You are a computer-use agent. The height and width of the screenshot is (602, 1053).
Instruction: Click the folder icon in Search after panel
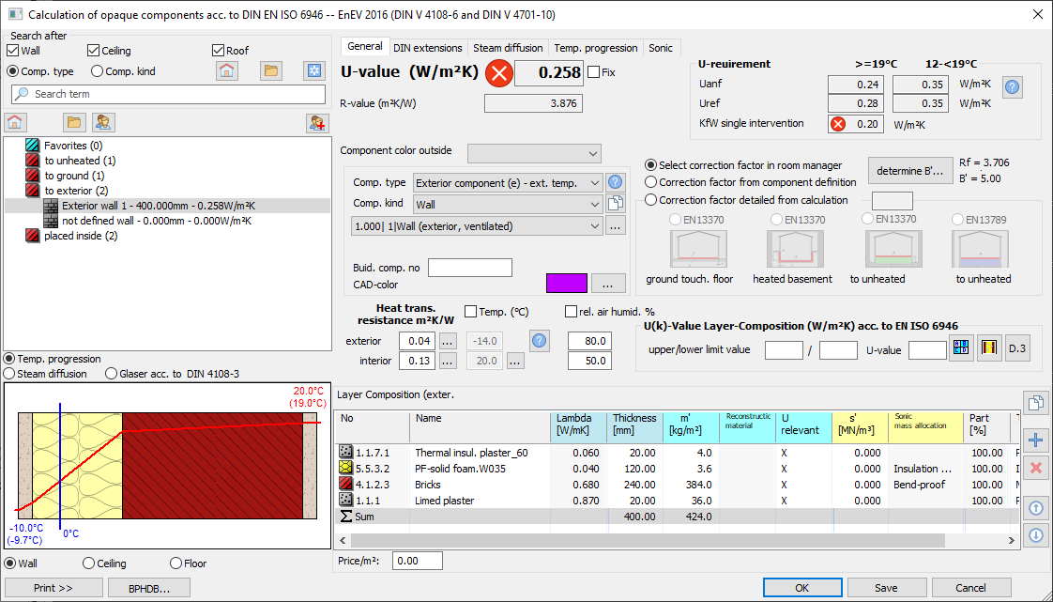(271, 70)
